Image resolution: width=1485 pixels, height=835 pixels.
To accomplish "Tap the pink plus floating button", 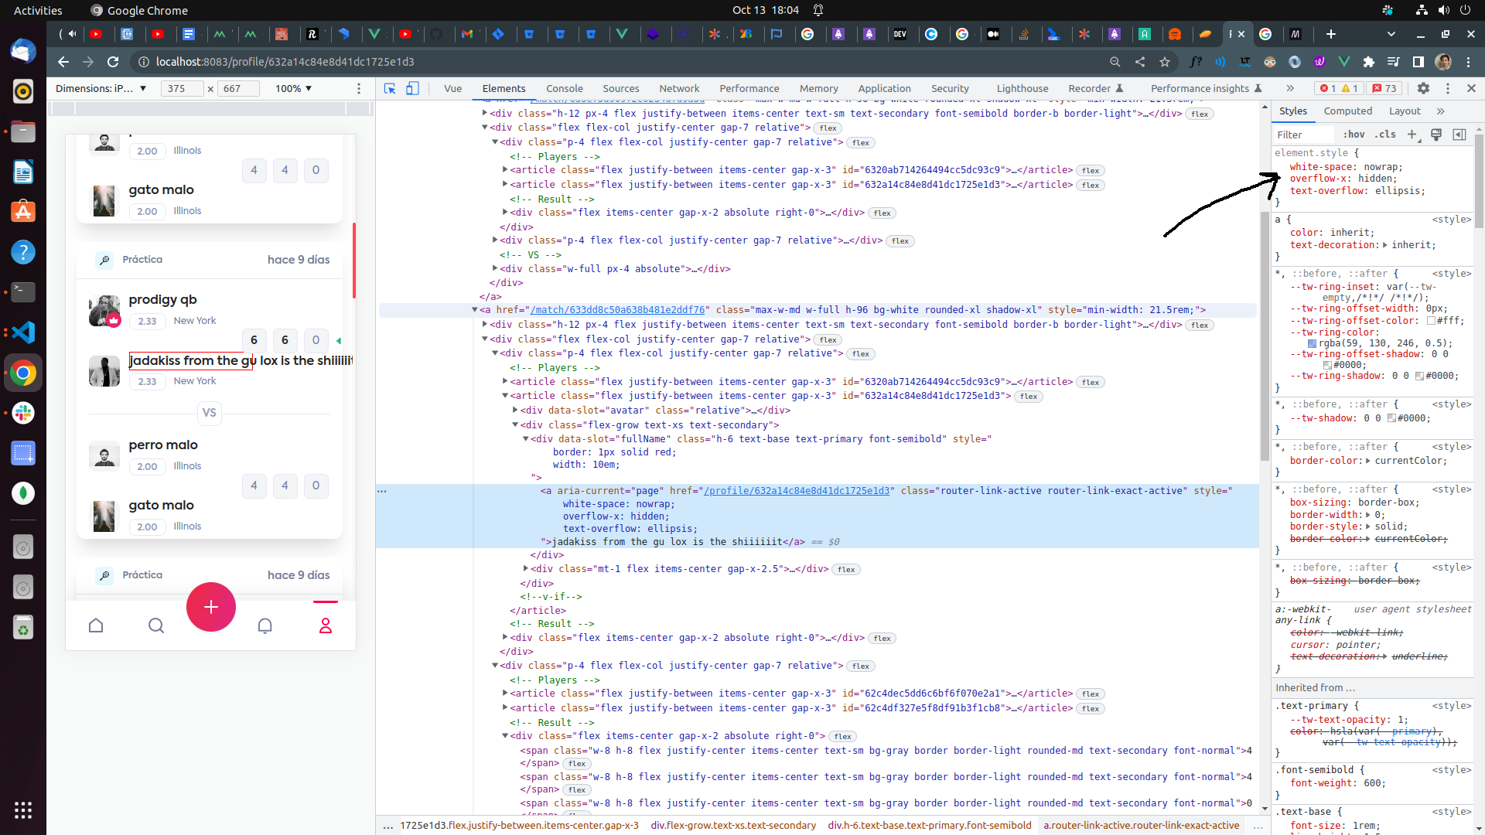I will tap(210, 607).
